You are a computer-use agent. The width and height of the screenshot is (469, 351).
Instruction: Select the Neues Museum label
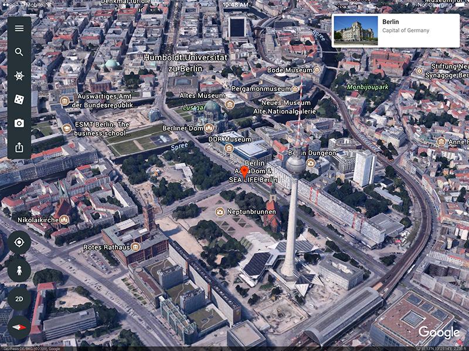[x=286, y=103]
